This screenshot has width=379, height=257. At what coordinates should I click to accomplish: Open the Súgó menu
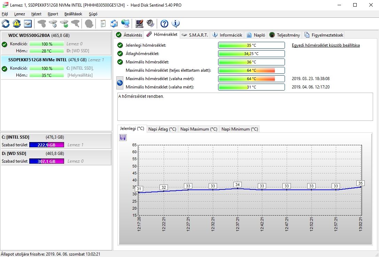(x=93, y=14)
